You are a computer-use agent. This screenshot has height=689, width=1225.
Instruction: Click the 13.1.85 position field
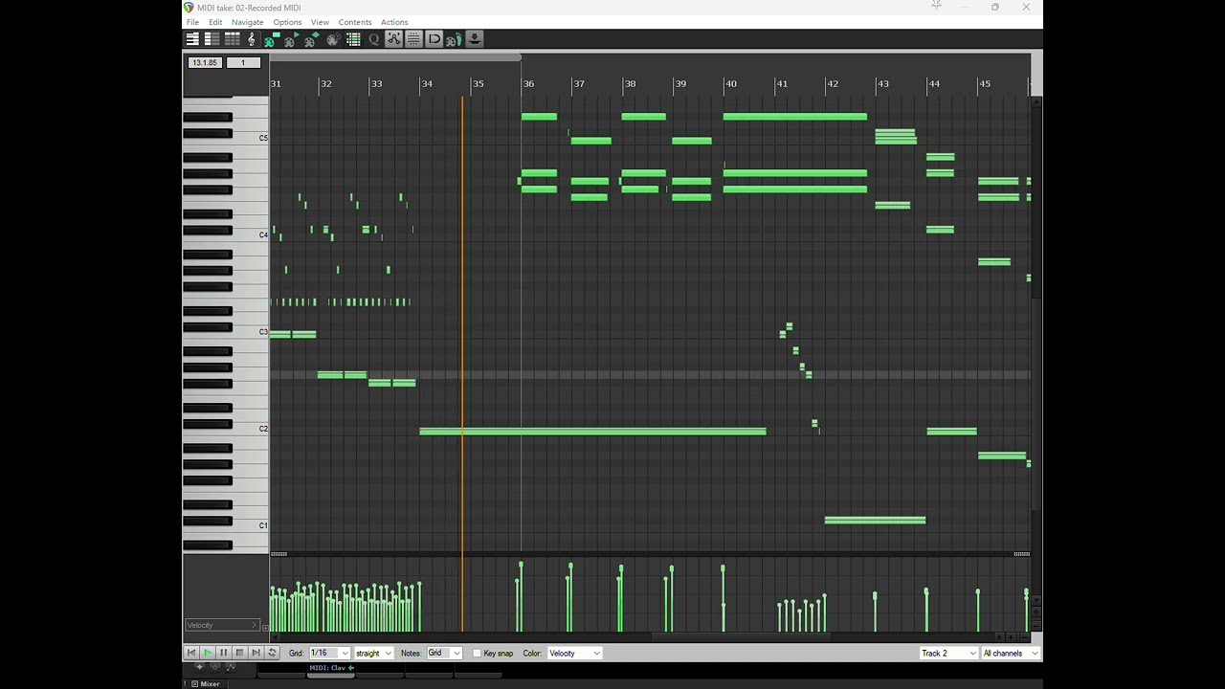click(205, 63)
